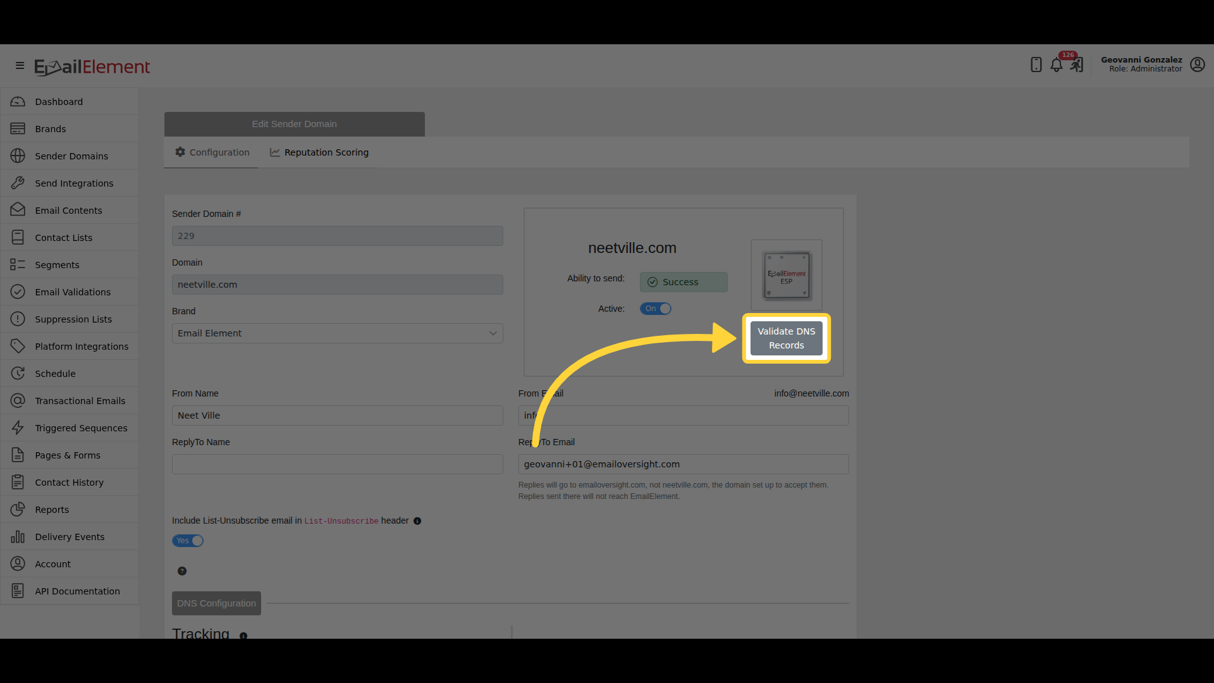This screenshot has width=1214, height=683.
Task: Click the Sender Domain number field
Action: click(338, 236)
